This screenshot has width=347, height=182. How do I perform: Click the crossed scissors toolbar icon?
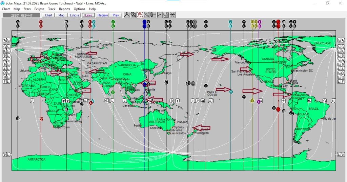click(x=146, y=15)
